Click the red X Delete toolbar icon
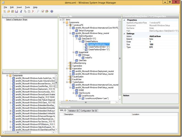The height and width of the screenshot is (137, 182). [x=33, y=11]
